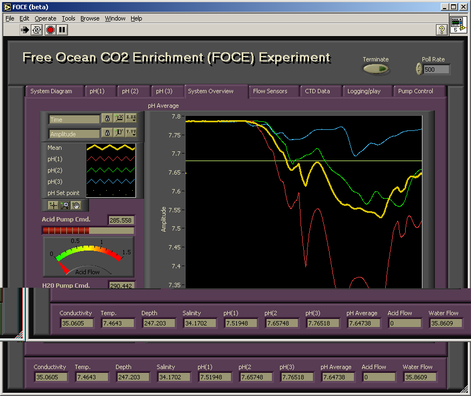Toggle the Terminate switch
471x396 pixels.
coord(376,69)
